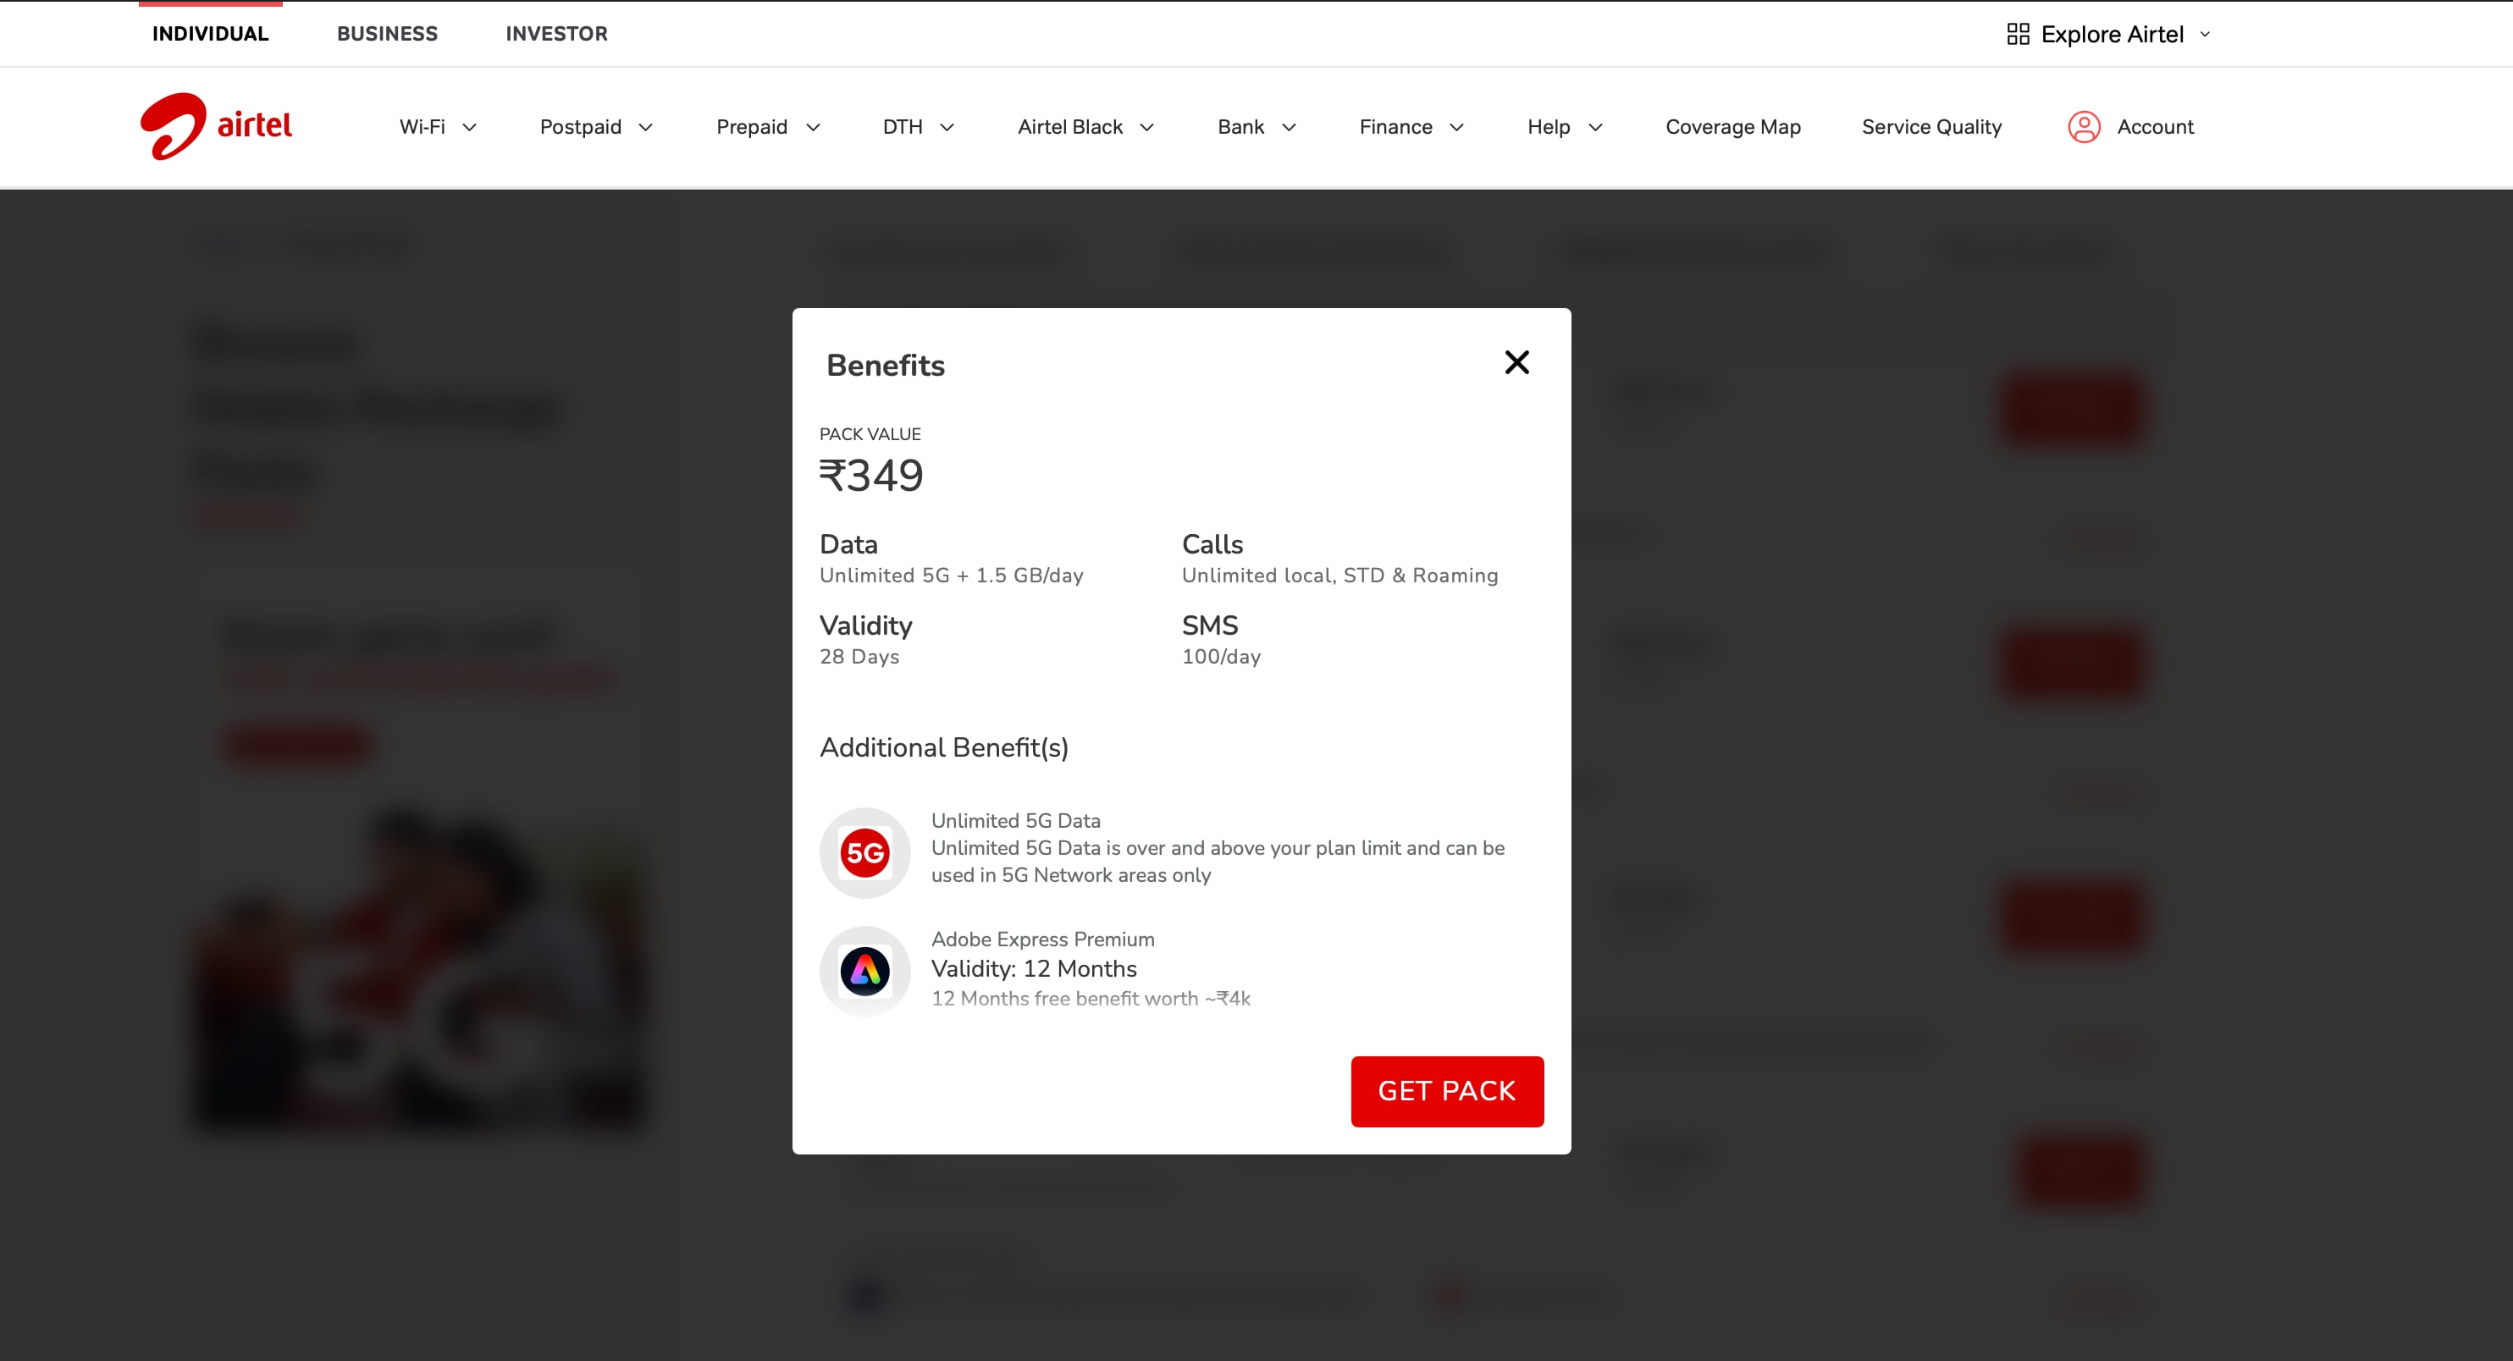Click the 100/day SMS value

[x=1220, y=656]
